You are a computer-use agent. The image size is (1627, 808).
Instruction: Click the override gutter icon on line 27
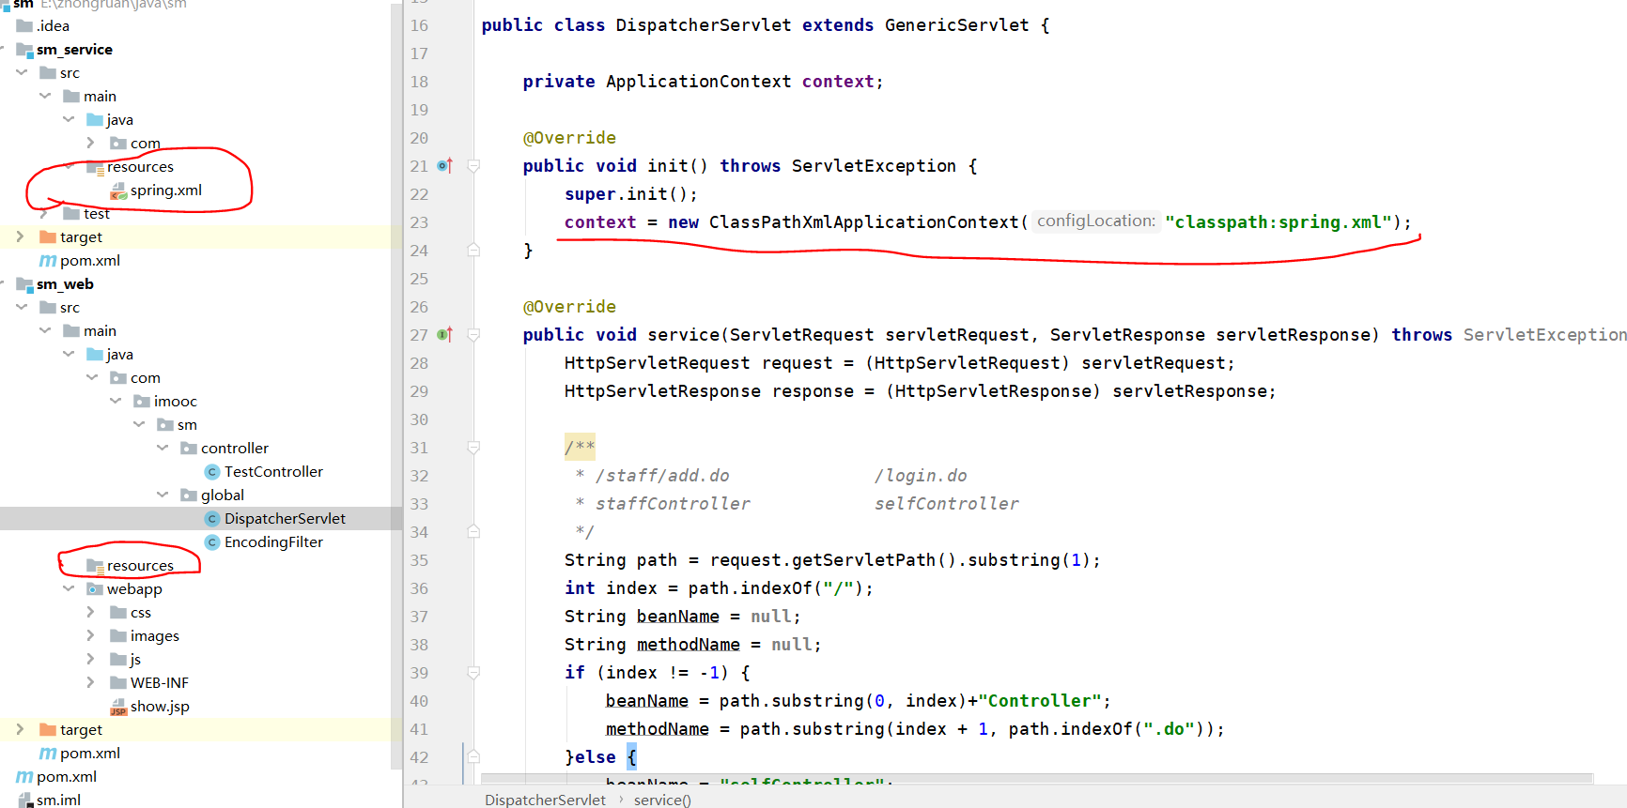(445, 335)
